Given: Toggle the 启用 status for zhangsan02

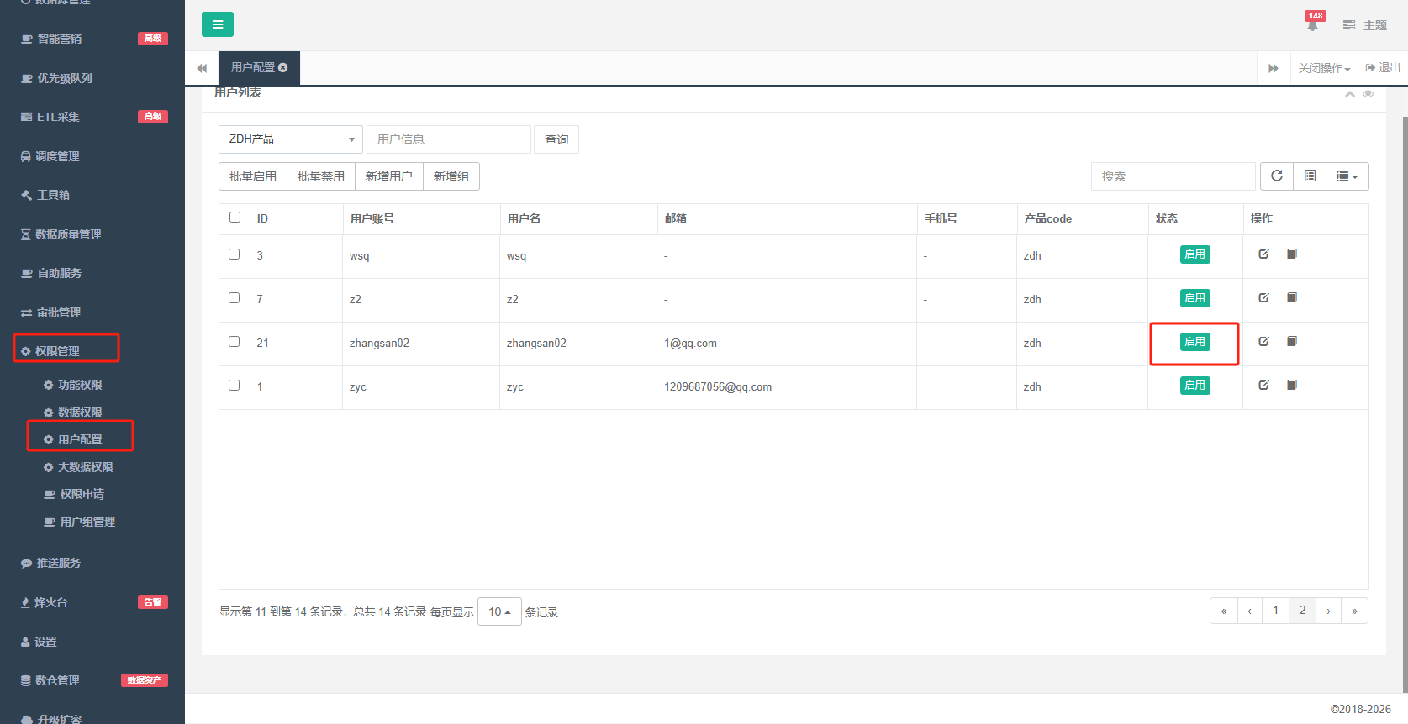Looking at the screenshot, I should click(x=1194, y=342).
